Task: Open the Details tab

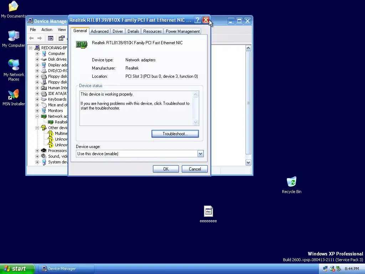Action: 133,31
